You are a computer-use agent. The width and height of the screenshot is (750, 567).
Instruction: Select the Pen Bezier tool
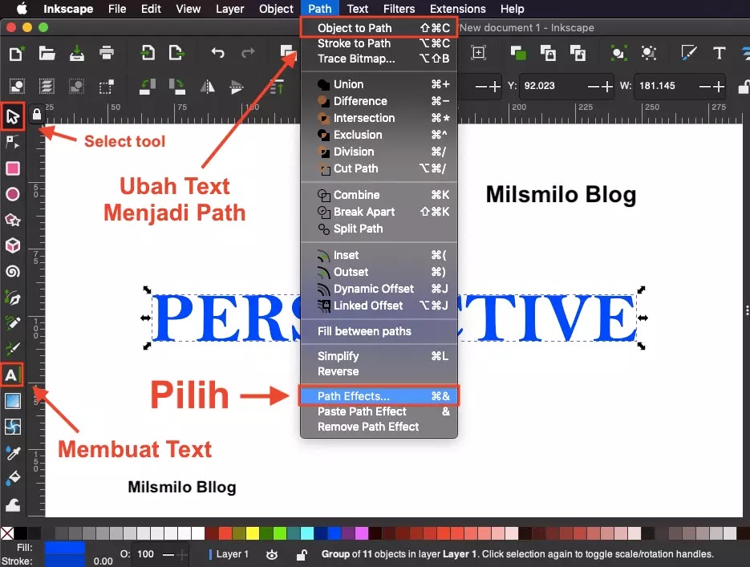pyautogui.click(x=13, y=298)
